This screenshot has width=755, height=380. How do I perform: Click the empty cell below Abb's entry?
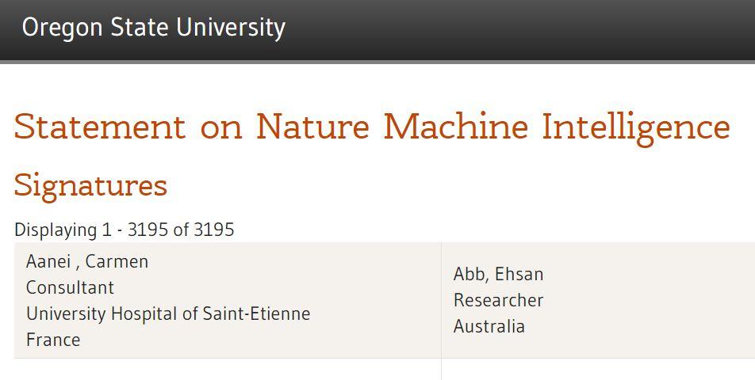598,370
